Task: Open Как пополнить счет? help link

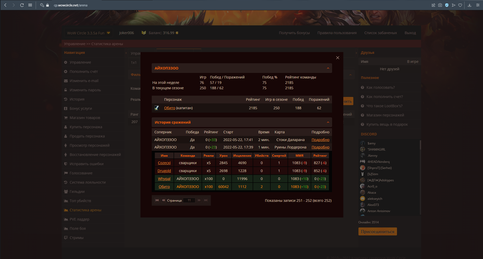Action: 385,97
